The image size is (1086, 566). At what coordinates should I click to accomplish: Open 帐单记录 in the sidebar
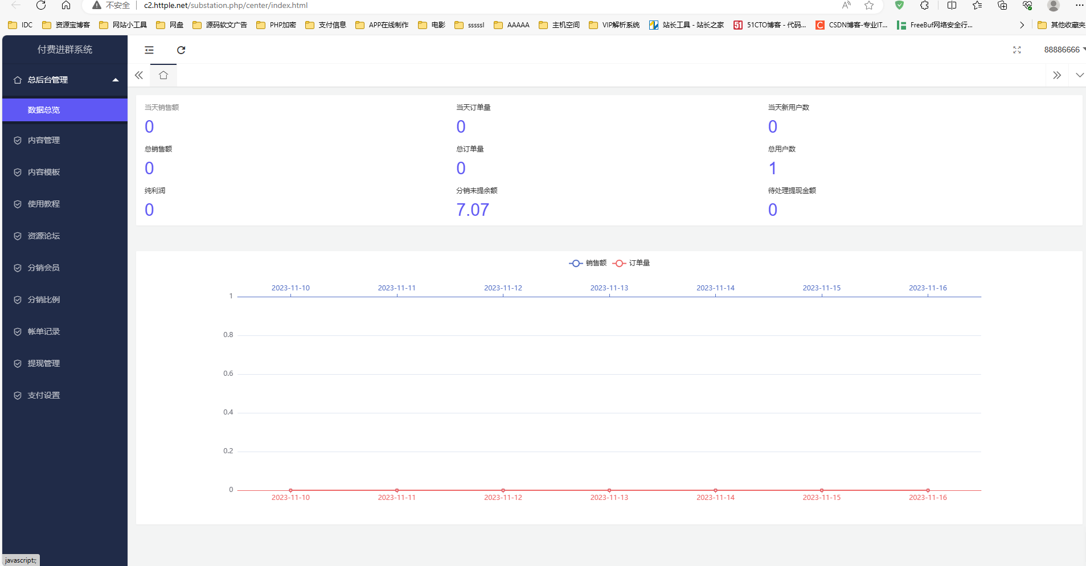[x=65, y=331]
